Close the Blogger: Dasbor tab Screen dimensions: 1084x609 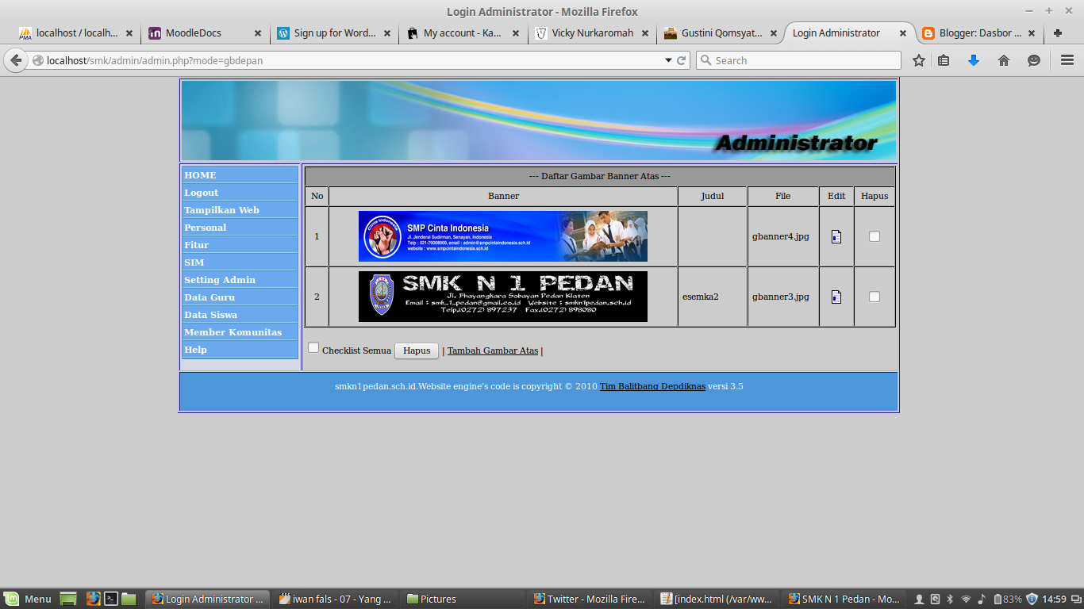(x=1032, y=33)
